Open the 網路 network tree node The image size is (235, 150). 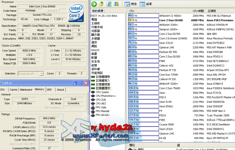(94, 46)
